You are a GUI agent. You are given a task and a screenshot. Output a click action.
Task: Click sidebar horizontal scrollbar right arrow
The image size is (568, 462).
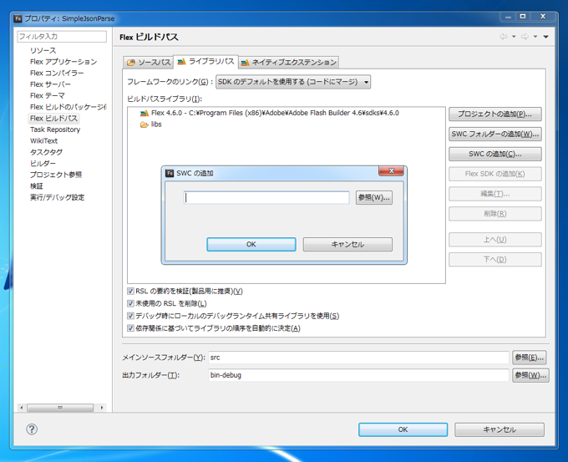pos(102,408)
